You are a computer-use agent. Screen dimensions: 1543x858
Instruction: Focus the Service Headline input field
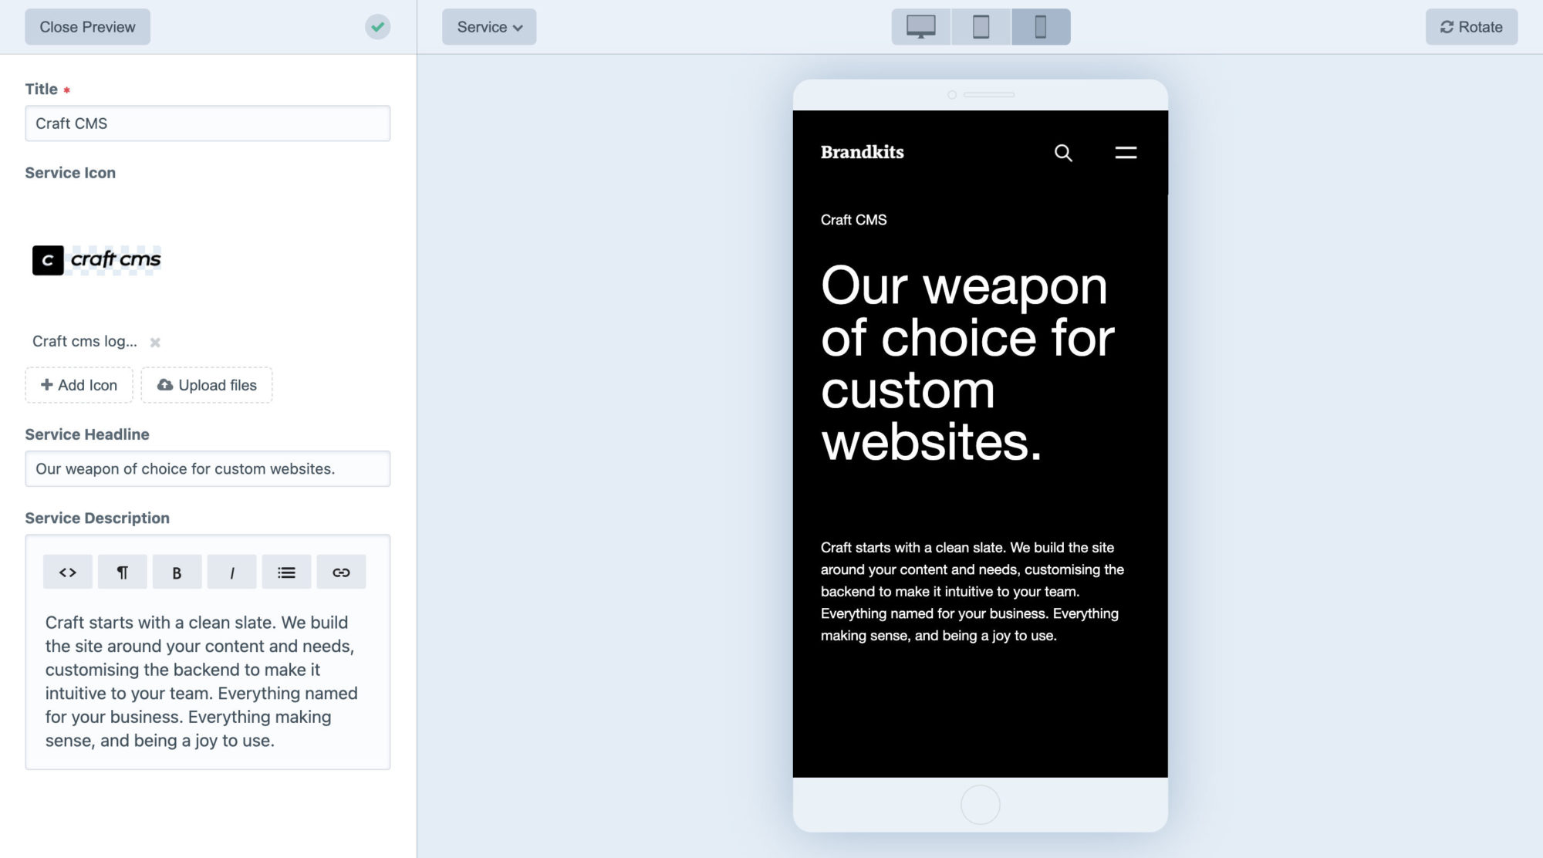tap(208, 469)
